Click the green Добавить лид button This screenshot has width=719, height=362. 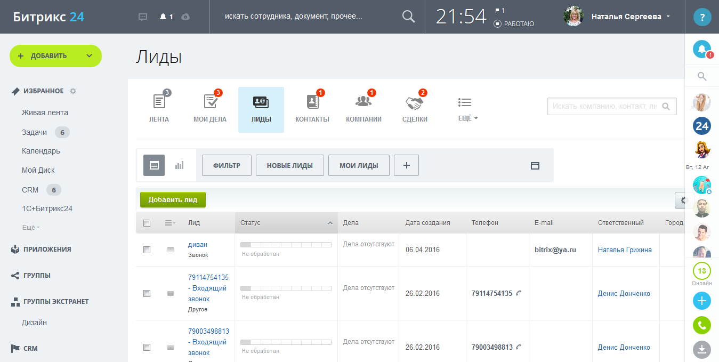pyautogui.click(x=173, y=200)
